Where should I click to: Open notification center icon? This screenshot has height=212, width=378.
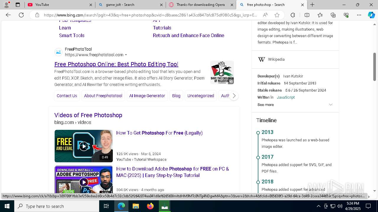coord(368,206)
